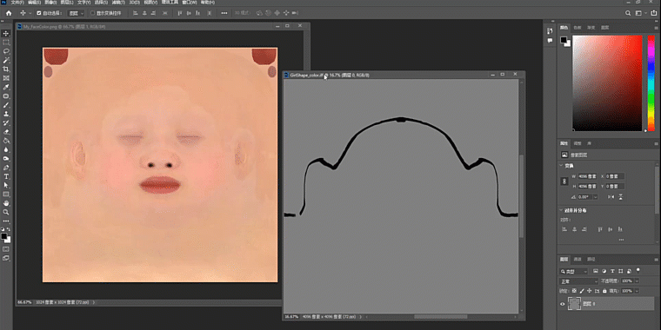Switch to the Swatches tab in color panel
This screenshot has width=661, height=330.
(x=578, y=28)
